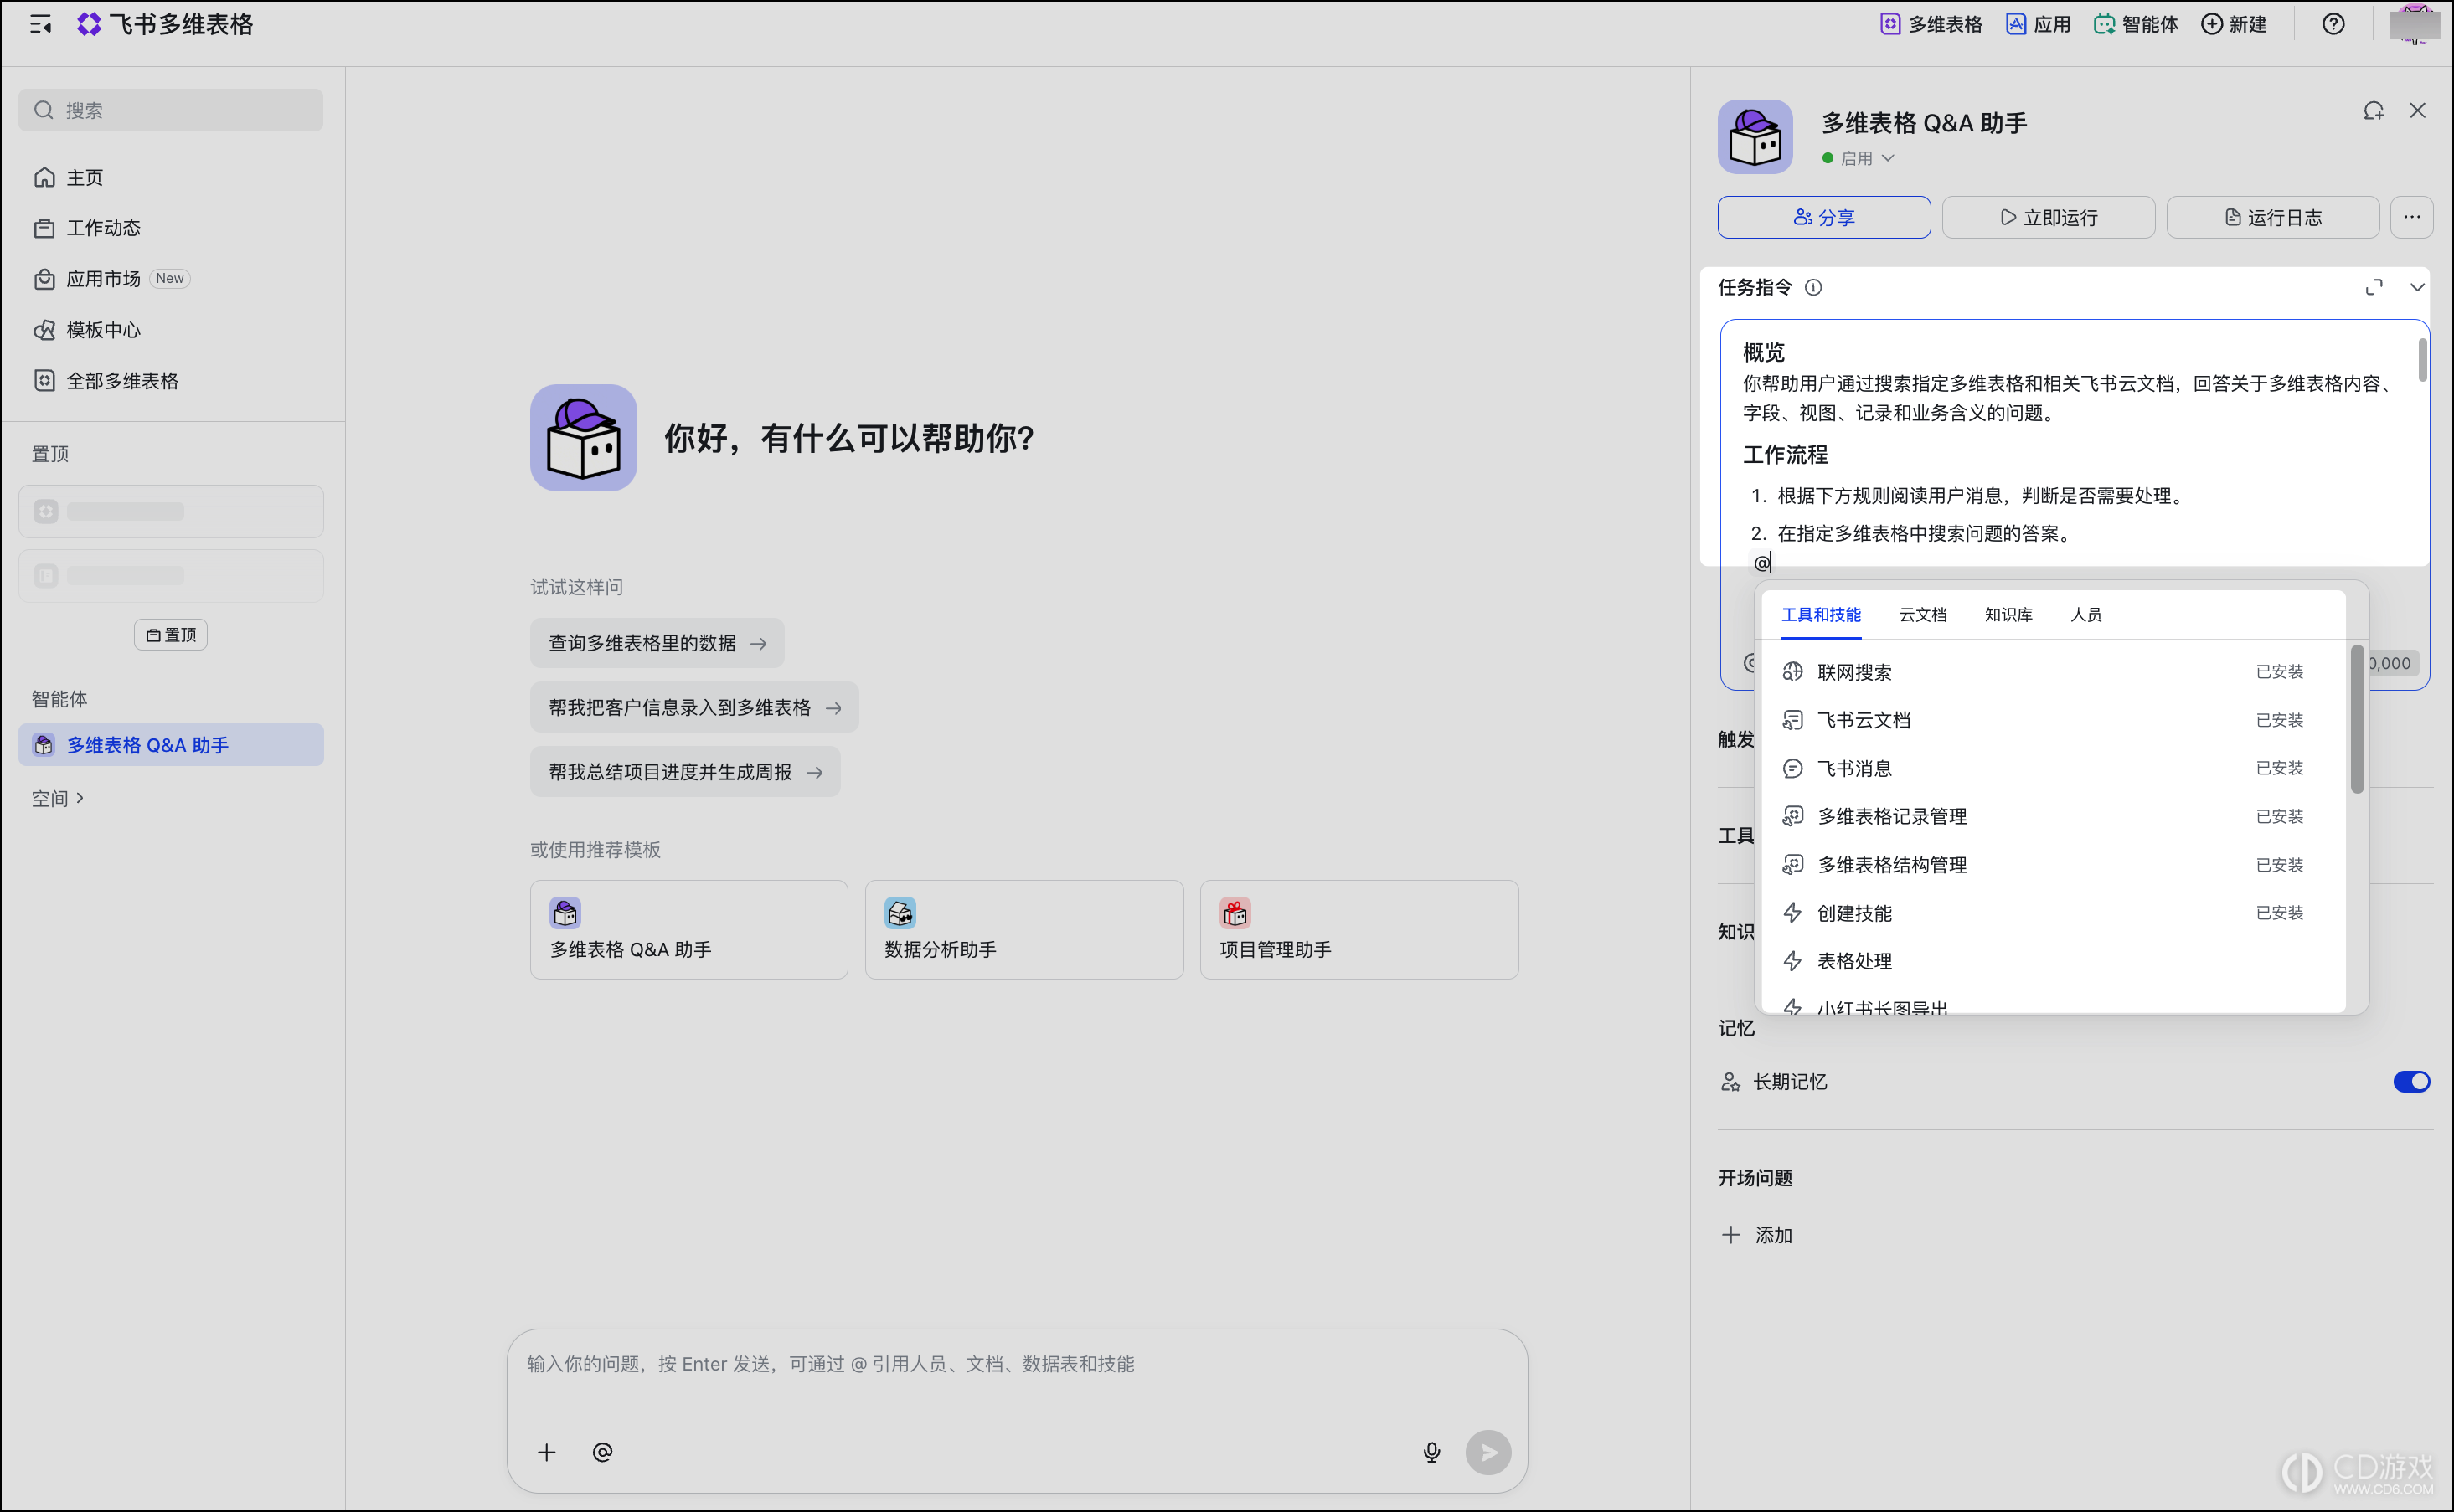Select 创建技能 from the tool list
2454x1512 pixels.
click(x=2049, y=913)
